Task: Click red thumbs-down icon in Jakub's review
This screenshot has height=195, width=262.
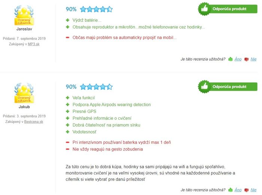Action: coord(246,190)
